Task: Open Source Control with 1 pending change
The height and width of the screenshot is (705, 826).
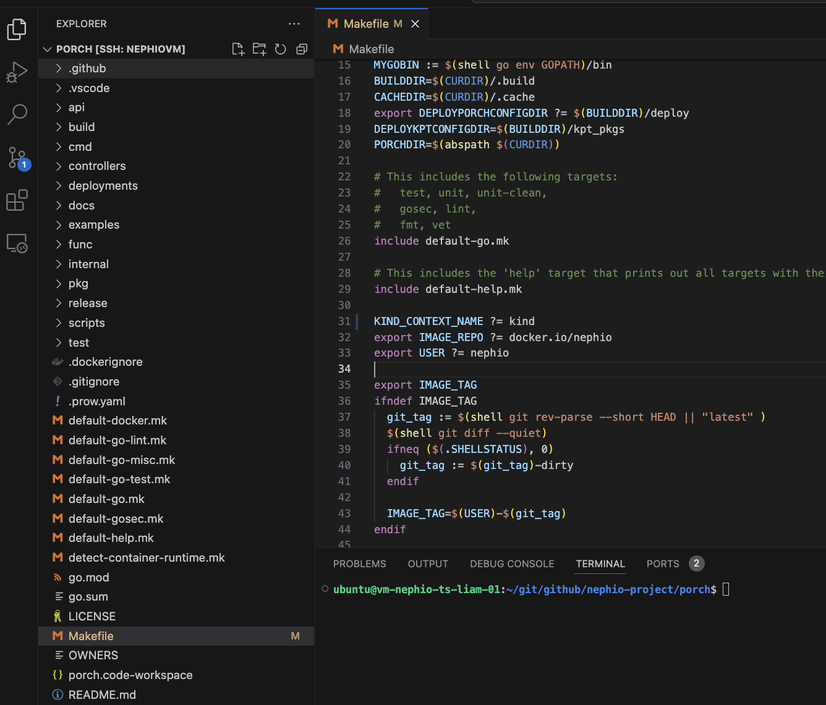Action: (x=17, y=158)
